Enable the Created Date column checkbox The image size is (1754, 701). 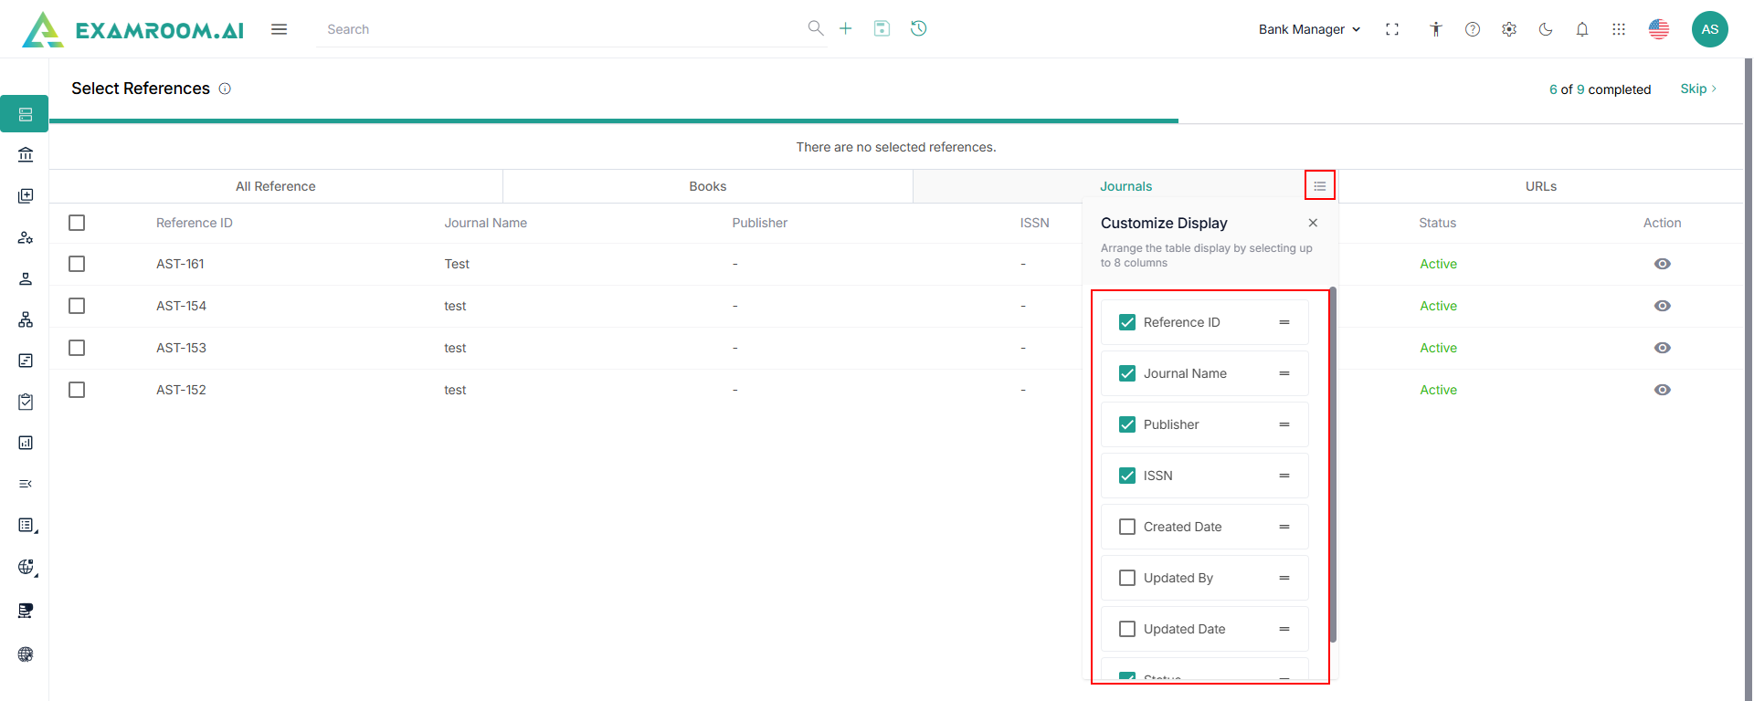pos(1127,527)
